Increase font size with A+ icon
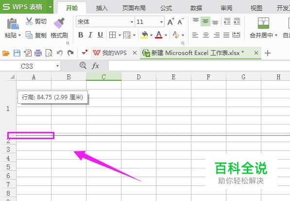290x201 pixels. point(171,22)
